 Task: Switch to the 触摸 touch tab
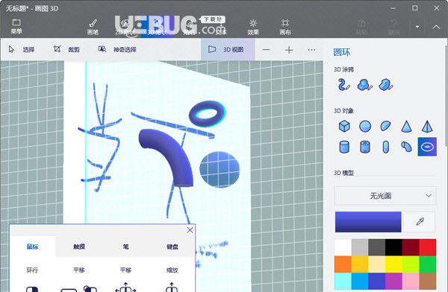tap(79, 247)
